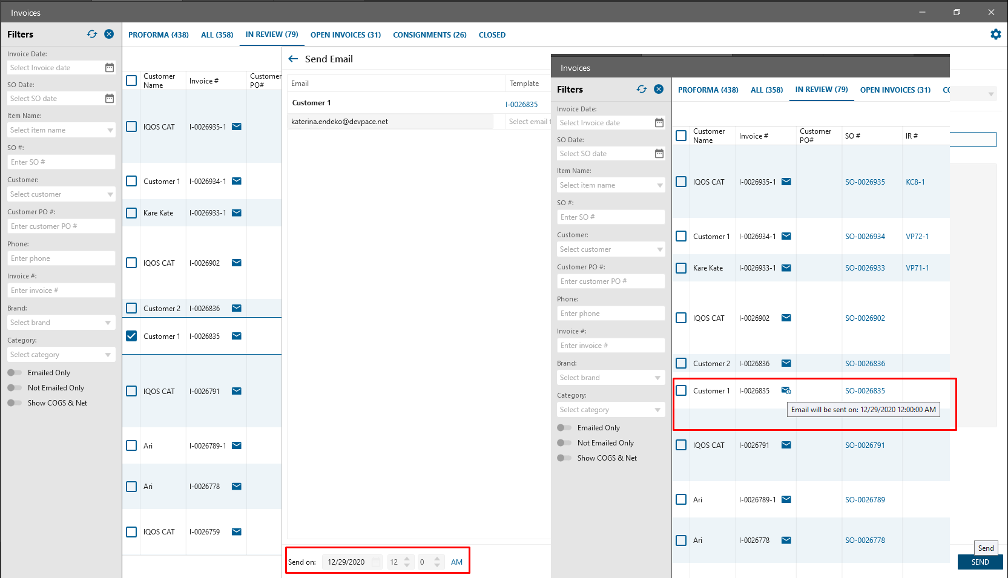Expand Brand dropdown in overlaid Invoices window
Screen dimensions: 1008x578
click(657, 378)
